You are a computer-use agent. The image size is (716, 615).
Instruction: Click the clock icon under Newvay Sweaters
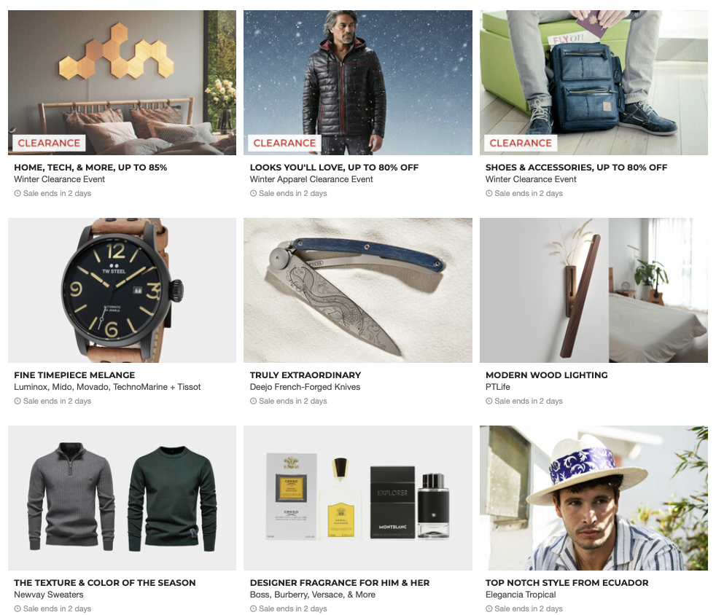pyautogui.click(x=17, y=608)
